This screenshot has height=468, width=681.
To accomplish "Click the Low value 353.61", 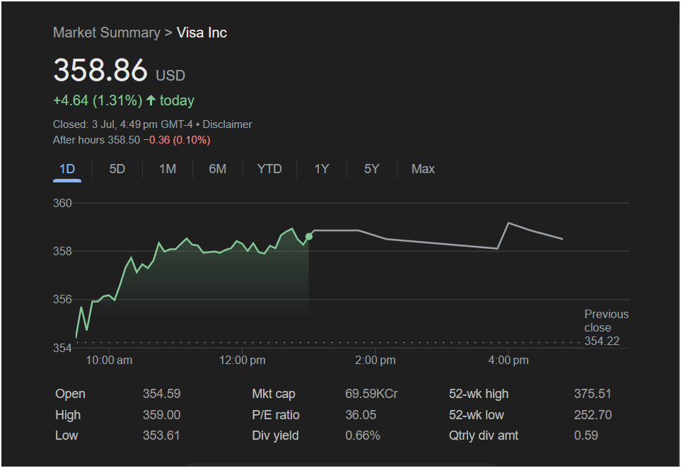I will click(x=161, y=435).
